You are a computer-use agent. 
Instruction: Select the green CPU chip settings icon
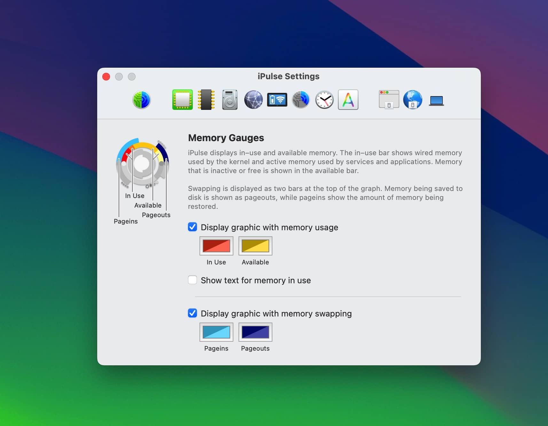click(x=183, y=100)
